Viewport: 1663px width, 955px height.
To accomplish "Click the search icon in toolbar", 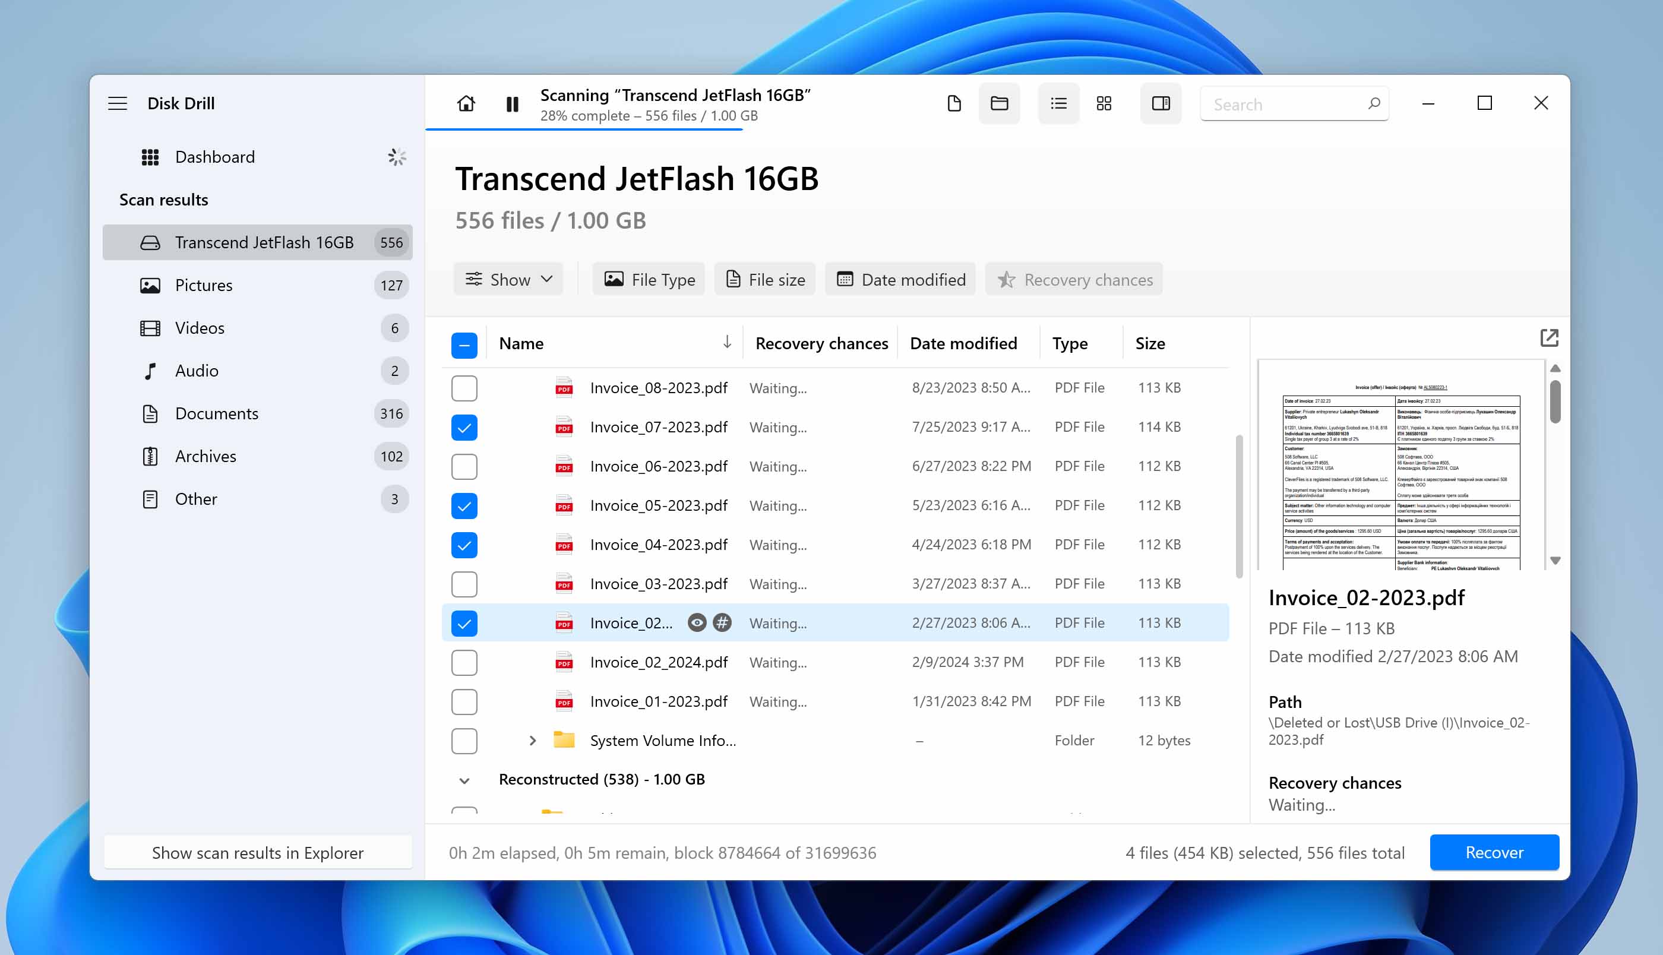I will 1374,103.
